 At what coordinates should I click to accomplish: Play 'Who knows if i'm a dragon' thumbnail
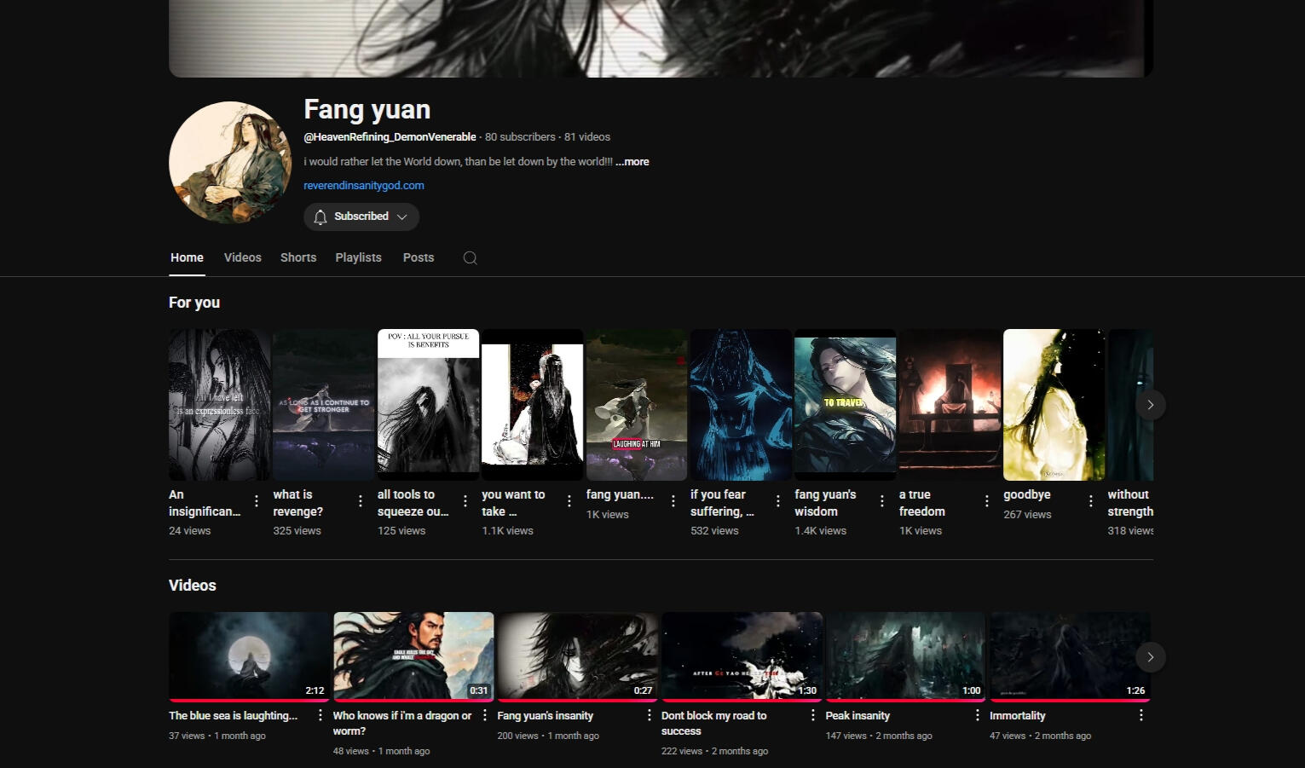pyautogui.click(x=413, y=655)
